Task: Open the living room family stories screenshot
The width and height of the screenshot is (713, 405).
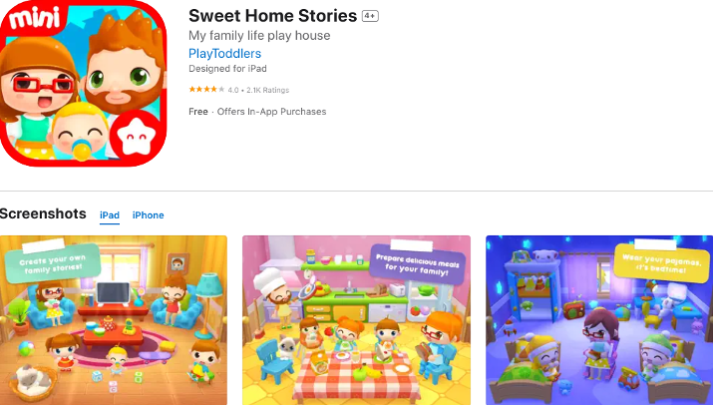Action: coord(114,320)
